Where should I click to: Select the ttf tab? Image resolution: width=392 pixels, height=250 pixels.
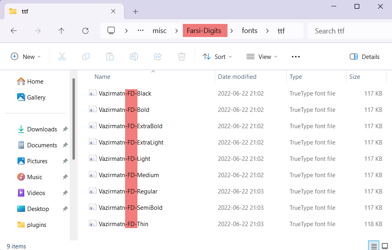click(x=64, y=11)
